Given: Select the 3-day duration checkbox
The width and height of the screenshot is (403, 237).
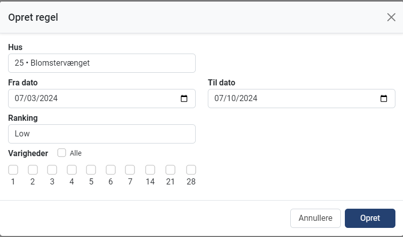Looking at the screenshot, I should [x=52, y=170].
